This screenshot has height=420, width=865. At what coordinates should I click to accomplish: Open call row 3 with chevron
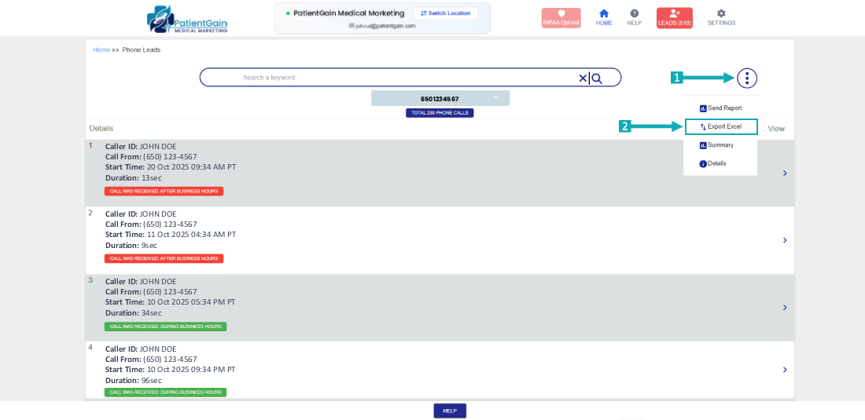pyautogui.click(x=784, y=308)
